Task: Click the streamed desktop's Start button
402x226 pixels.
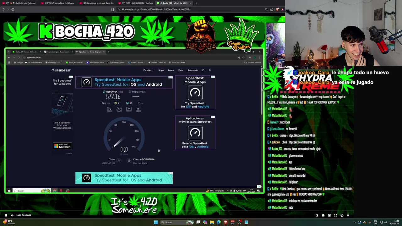Action: 9,191
